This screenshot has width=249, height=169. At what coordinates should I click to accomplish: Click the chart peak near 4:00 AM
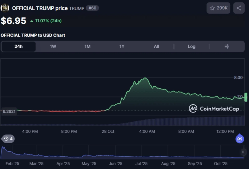[145, 78]
